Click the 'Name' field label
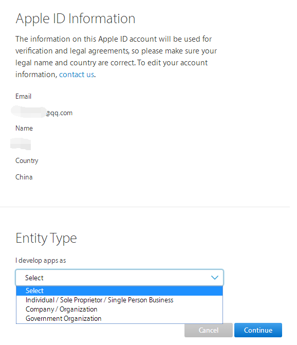This screenshot has height=345, width=297. pyautogui.click(x=24, y=128)
